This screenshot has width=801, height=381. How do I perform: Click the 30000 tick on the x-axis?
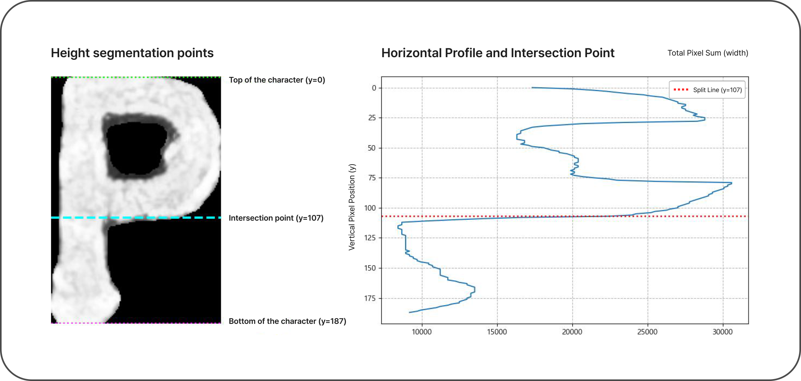722,332
